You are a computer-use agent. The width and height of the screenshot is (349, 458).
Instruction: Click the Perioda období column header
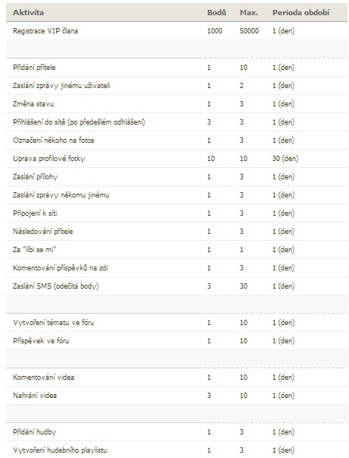pyautogui.click(x=301, y=13)
